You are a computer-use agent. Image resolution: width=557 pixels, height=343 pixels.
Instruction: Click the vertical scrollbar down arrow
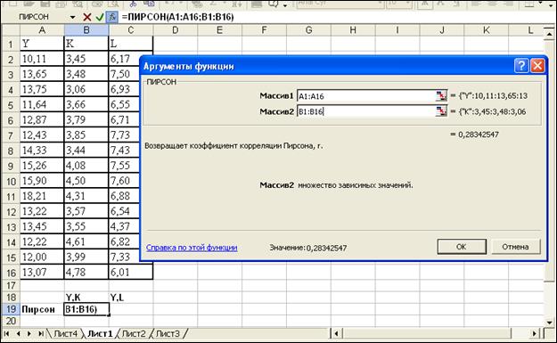point(549,323)
